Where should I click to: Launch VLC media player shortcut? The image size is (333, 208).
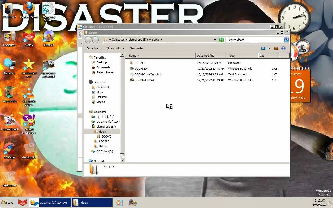pos(29,96)
